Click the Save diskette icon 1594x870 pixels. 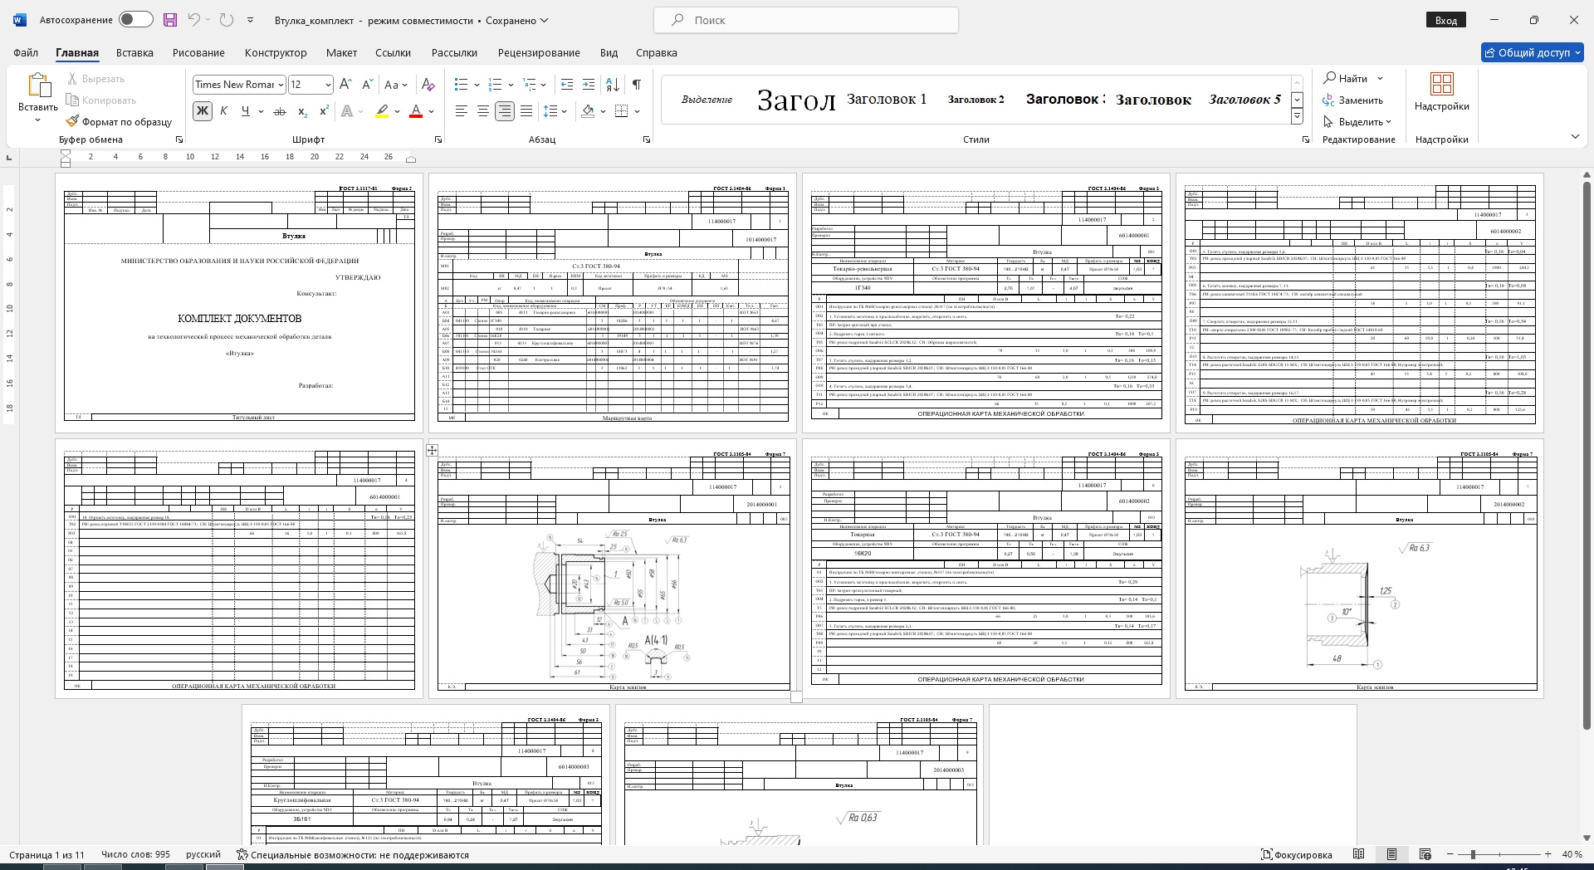tap(169, 20)
